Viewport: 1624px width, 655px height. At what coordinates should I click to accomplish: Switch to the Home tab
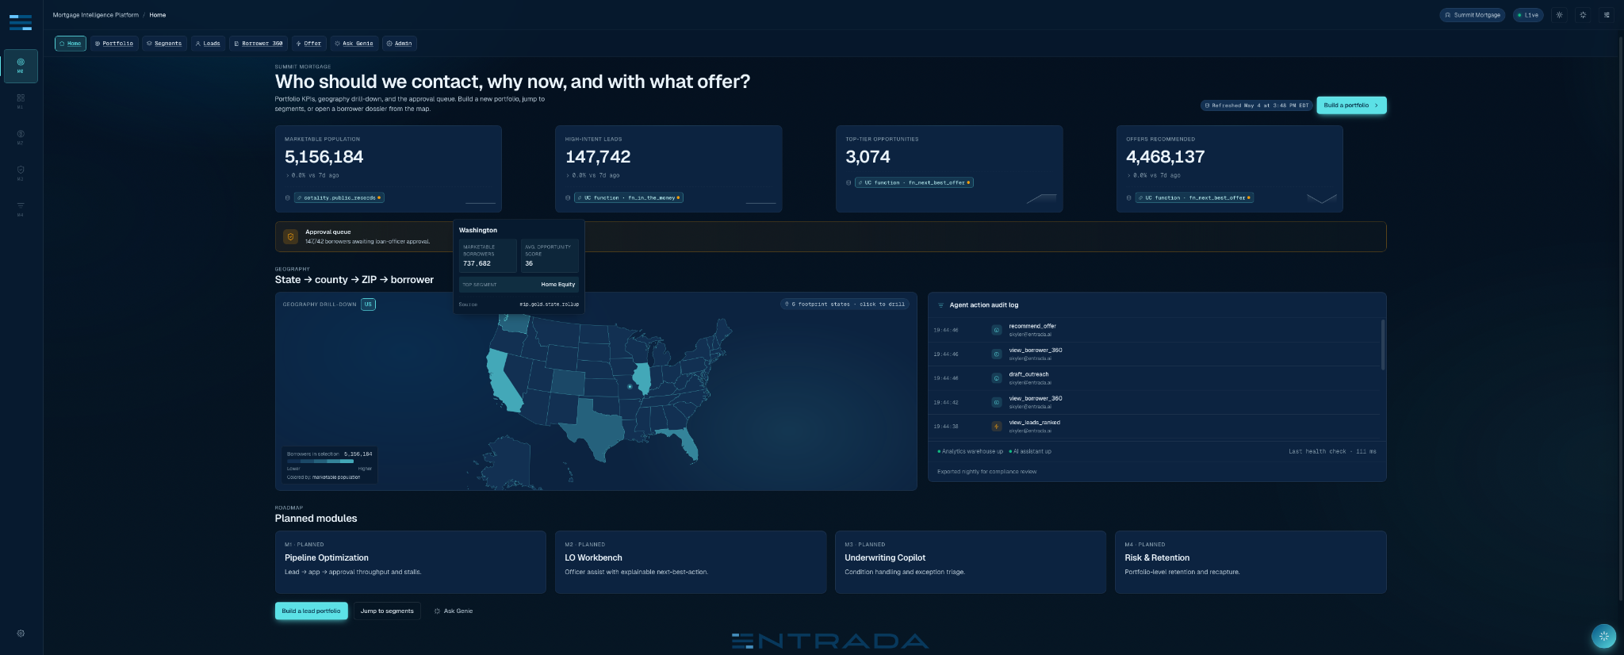pos(71,44)
